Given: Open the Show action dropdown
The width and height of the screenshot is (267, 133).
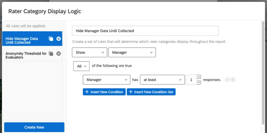Looking at the screenshot, I should pyautogui.click(x=90, y=53).
